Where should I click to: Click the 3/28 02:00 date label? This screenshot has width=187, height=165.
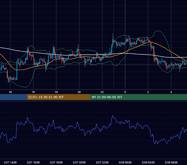pyautogui.click(x=148, y=162)
